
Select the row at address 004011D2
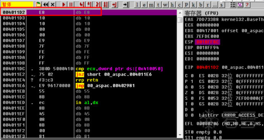pyautogui.click(x=89, y=13)
